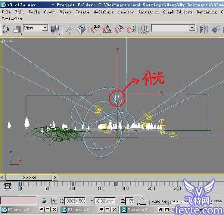The image size is (224, 215).
Task: Click the Mirror tool icon
Action: [204, 29]
